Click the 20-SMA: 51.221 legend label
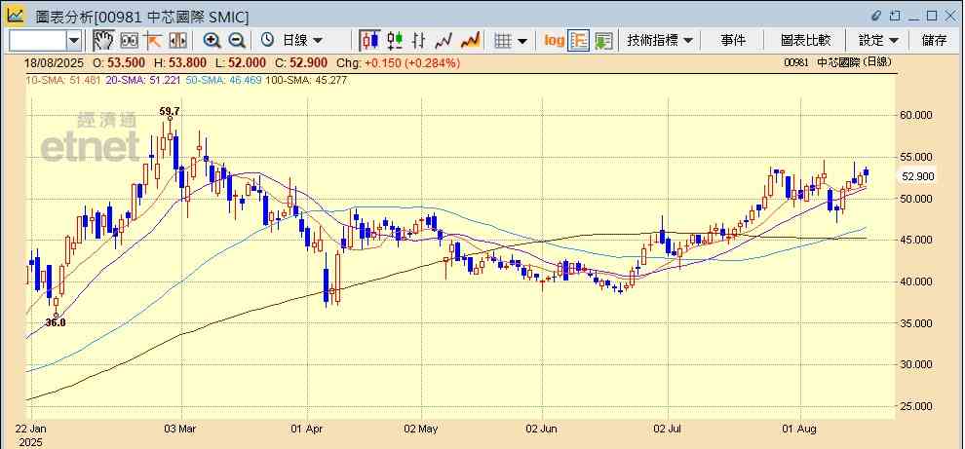This screenshot has width=965, height=449. pos(143,80)
